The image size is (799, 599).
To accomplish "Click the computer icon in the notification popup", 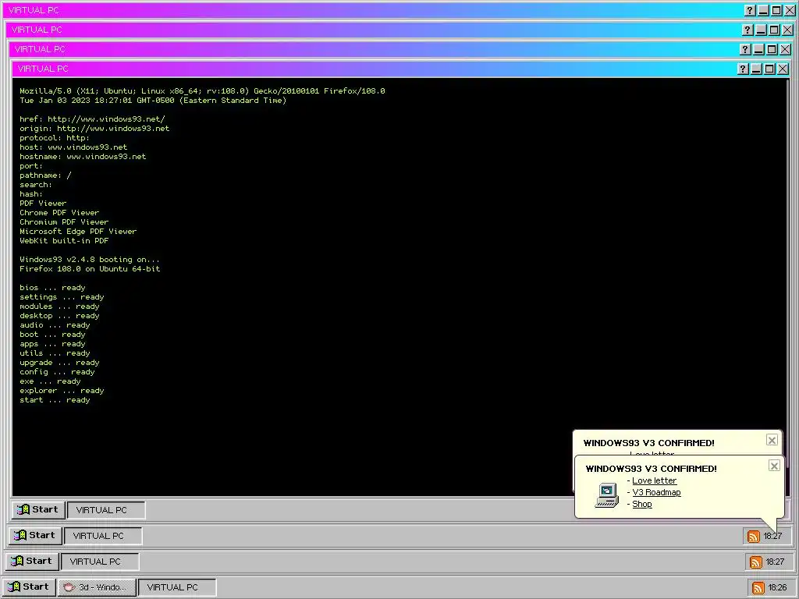I will click(x=607, y=495).
